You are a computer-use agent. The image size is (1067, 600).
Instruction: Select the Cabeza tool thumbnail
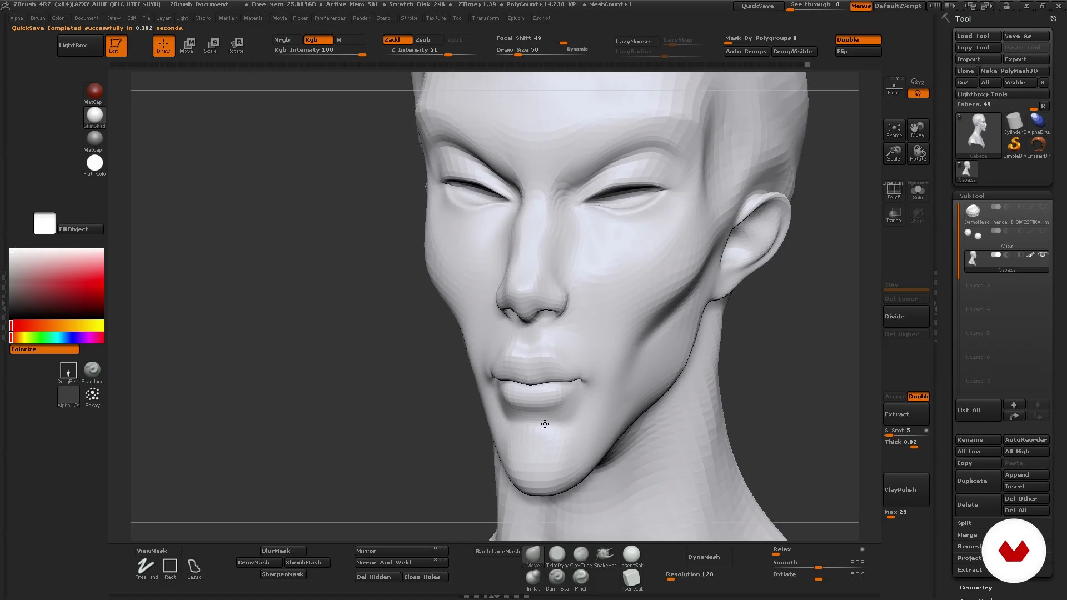978,136
